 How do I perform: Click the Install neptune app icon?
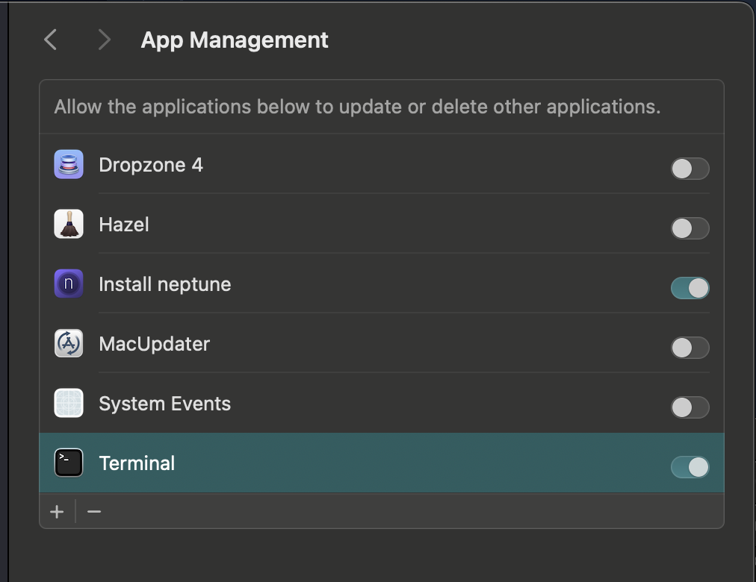[69, 284]
